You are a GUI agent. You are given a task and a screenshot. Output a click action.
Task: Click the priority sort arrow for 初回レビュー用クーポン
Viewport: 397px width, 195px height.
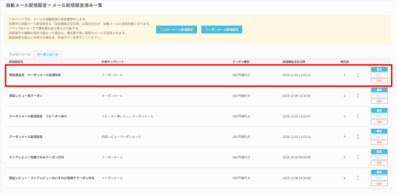pos(358,96)
